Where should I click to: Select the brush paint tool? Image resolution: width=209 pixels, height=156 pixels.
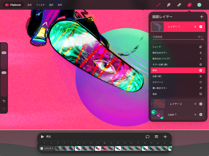[158, 5]
